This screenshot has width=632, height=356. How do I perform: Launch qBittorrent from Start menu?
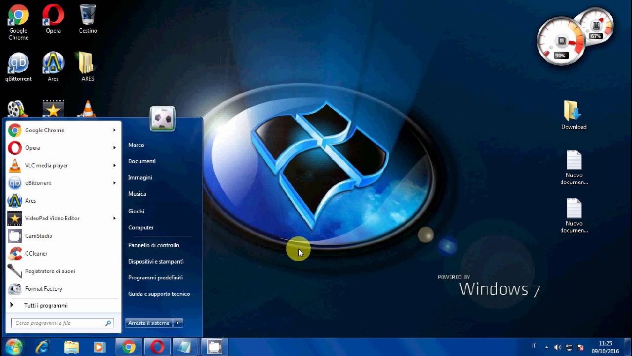[x=62, y=183]
